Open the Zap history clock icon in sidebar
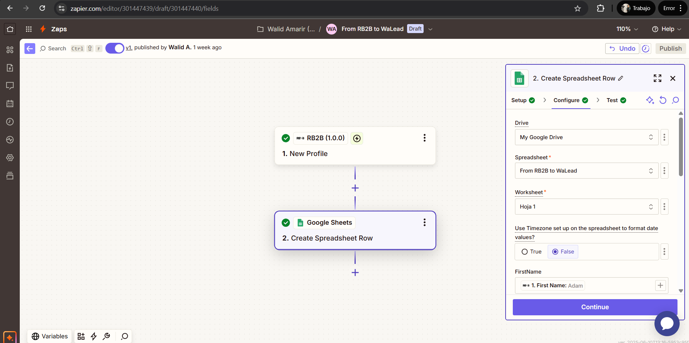This screenshot has width=689, height=343. click(x=10, y=122)
